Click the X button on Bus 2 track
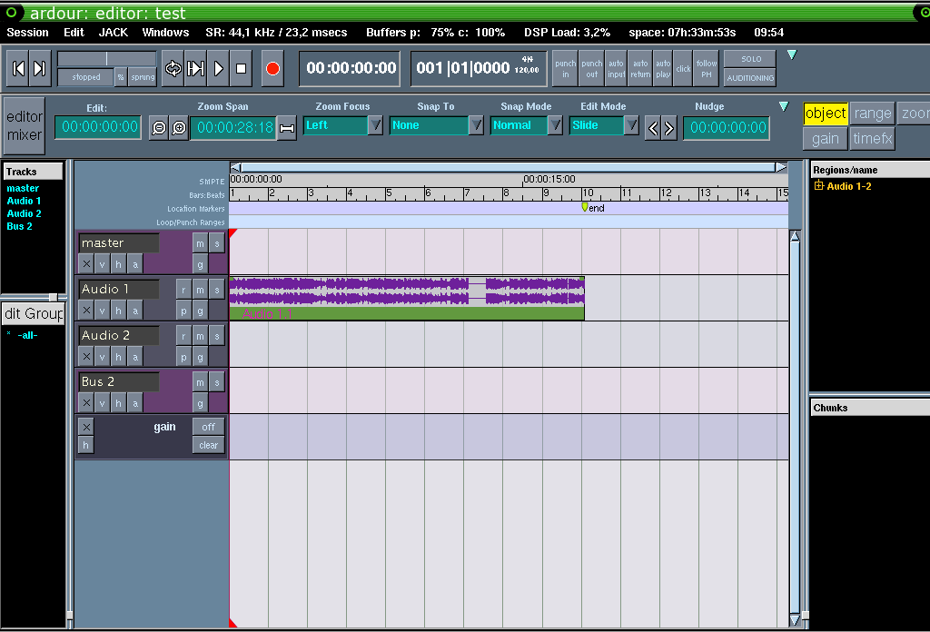930x632 pixels. pyautogui.click(x=86, y=403)
